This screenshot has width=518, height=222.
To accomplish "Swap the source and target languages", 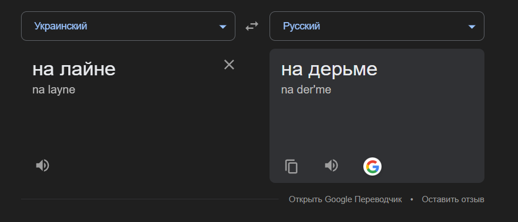I will [252, 26].
